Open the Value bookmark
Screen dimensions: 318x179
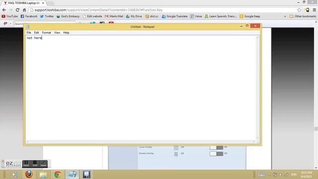[x=196, y=16]
